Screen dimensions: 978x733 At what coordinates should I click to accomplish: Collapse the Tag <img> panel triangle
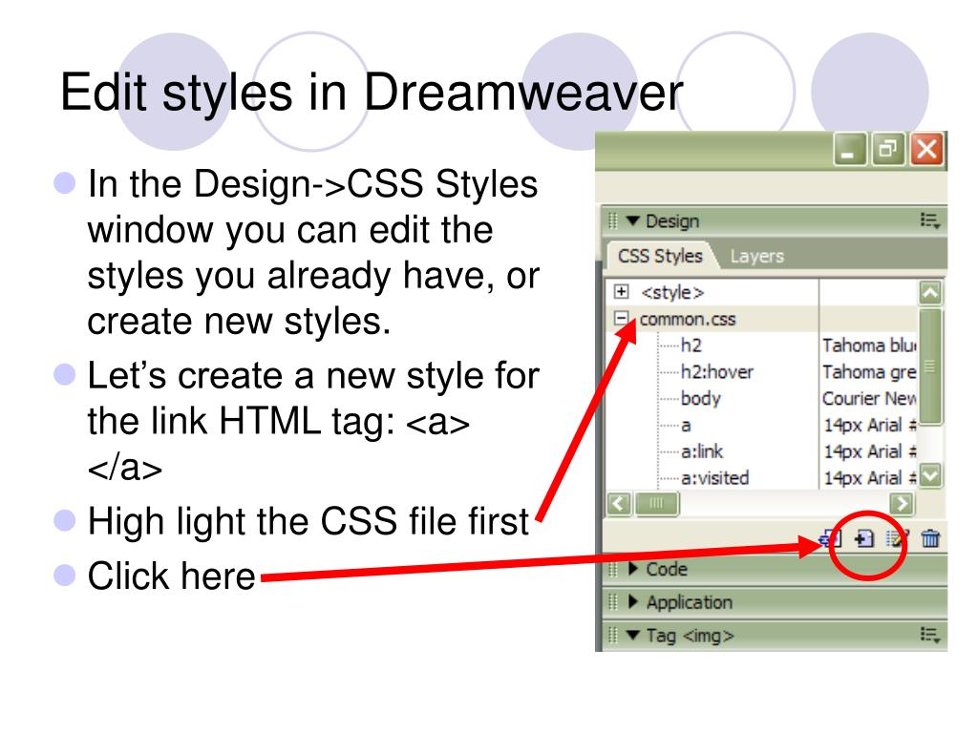(633, 635)
